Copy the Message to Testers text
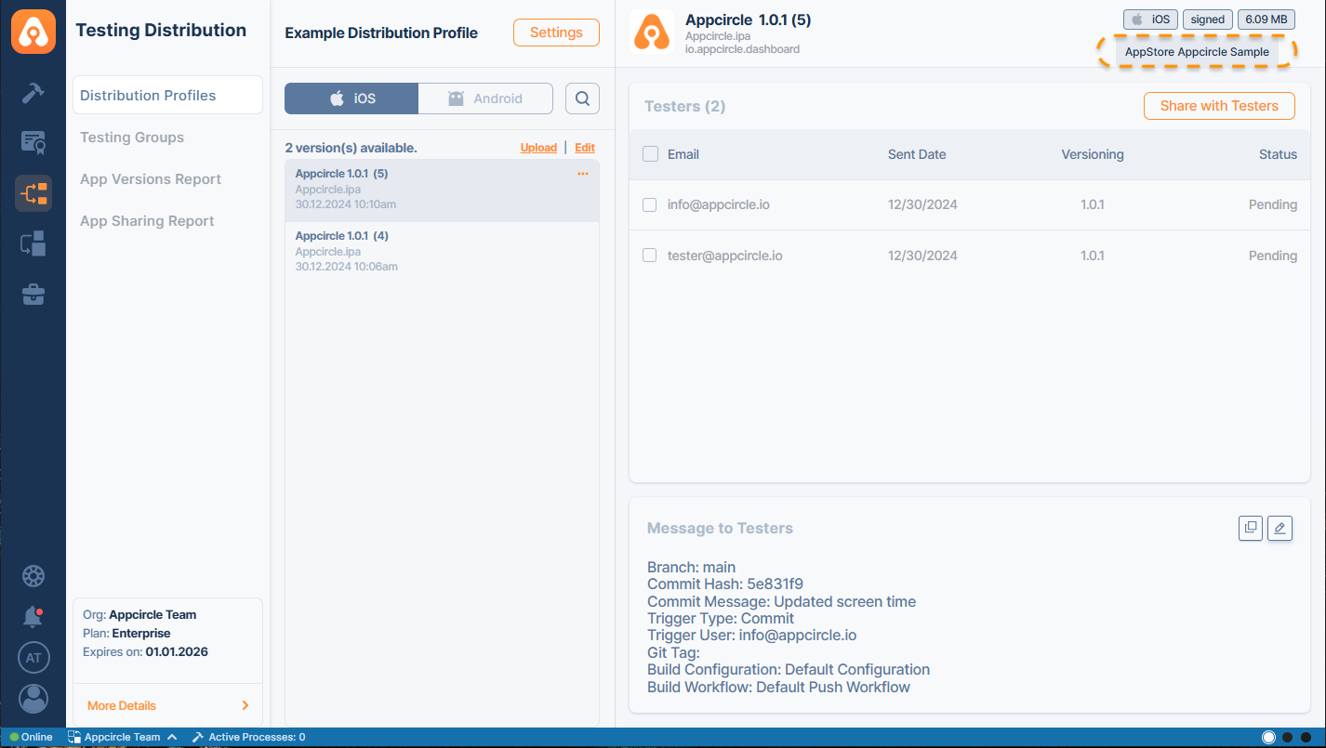The height and width of the screenshot is (748, 1326). pos(1251,528)
